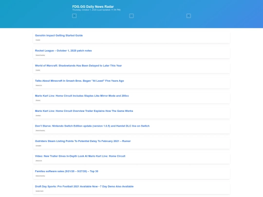Viewport: 263px width, 197px height.
Task: Open World of Warcraft Shadowlands delay article
Action: (78, 66)
